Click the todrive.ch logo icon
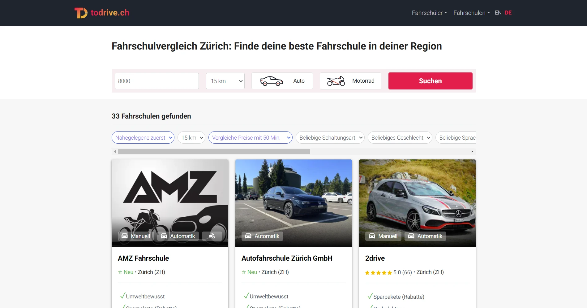Image resolution: width=587 pixels, height=308 pixels. [x=81, y=13]
